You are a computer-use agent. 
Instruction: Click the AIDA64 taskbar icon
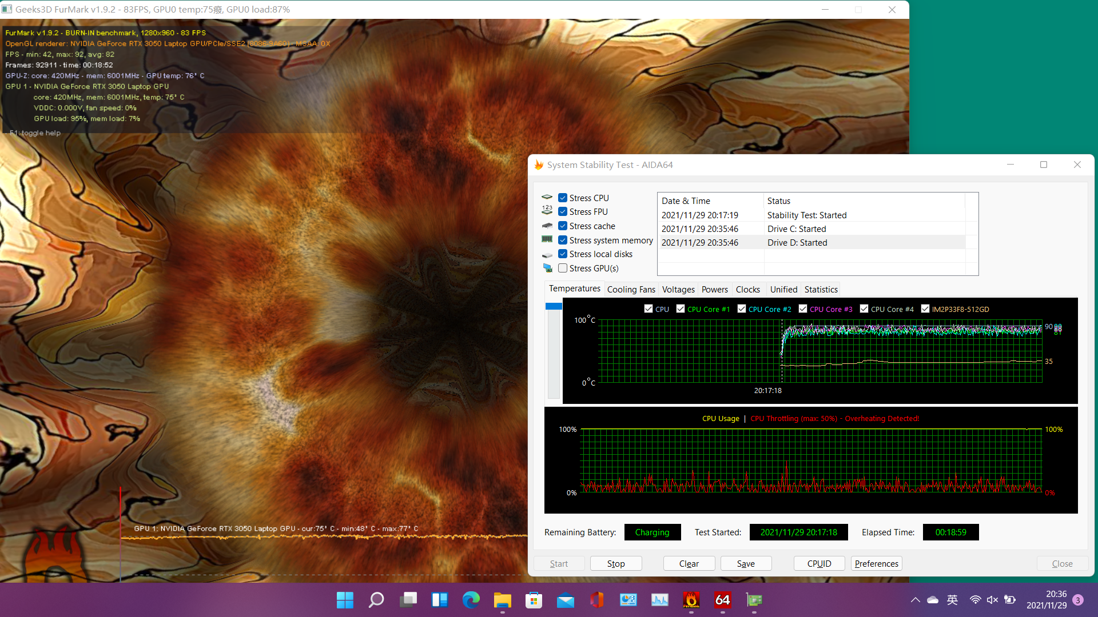point(723,600)
